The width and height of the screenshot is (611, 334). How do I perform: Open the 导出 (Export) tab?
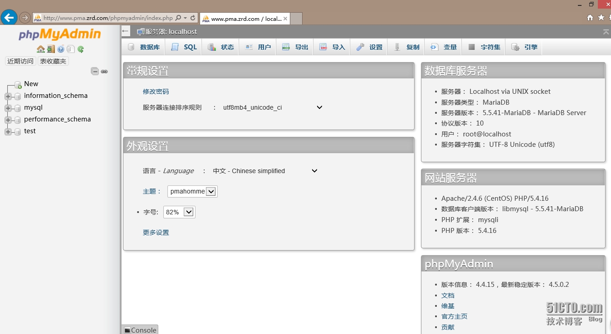tap(295, 47)
